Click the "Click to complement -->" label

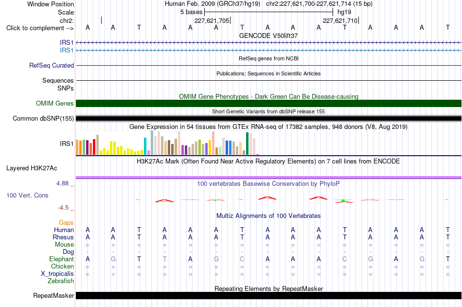point(40,28)
